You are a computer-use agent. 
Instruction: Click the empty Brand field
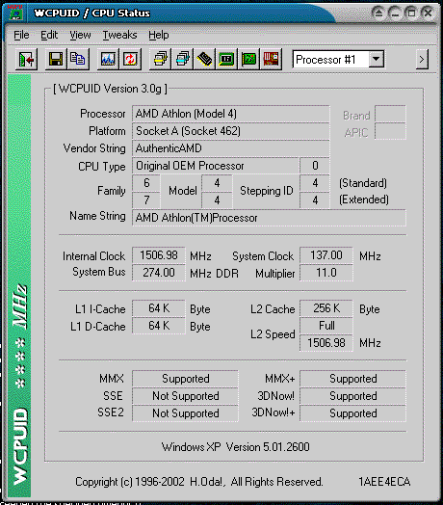point(391,114)
